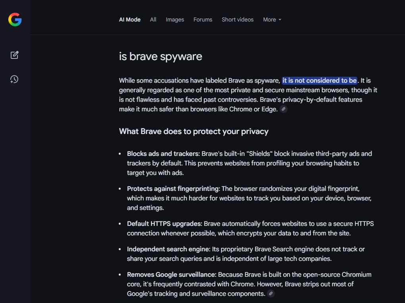
Task: Click bold text 'Default HTTPS upgrades:'
Action: pyautogui.click(x=164, y=223)
